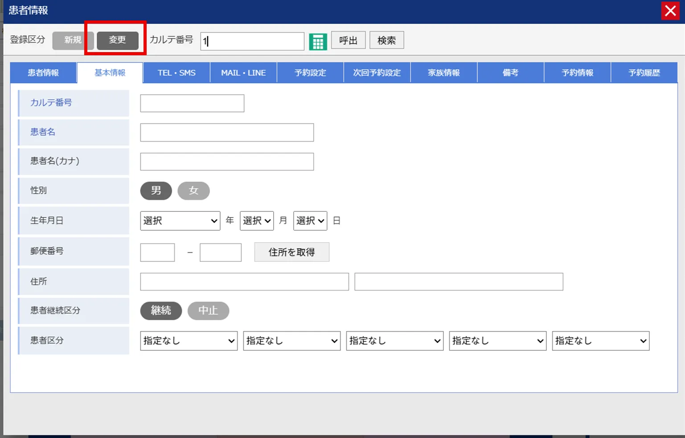
Task: Click the 検索 button
Action: click(x=386, y=41)
